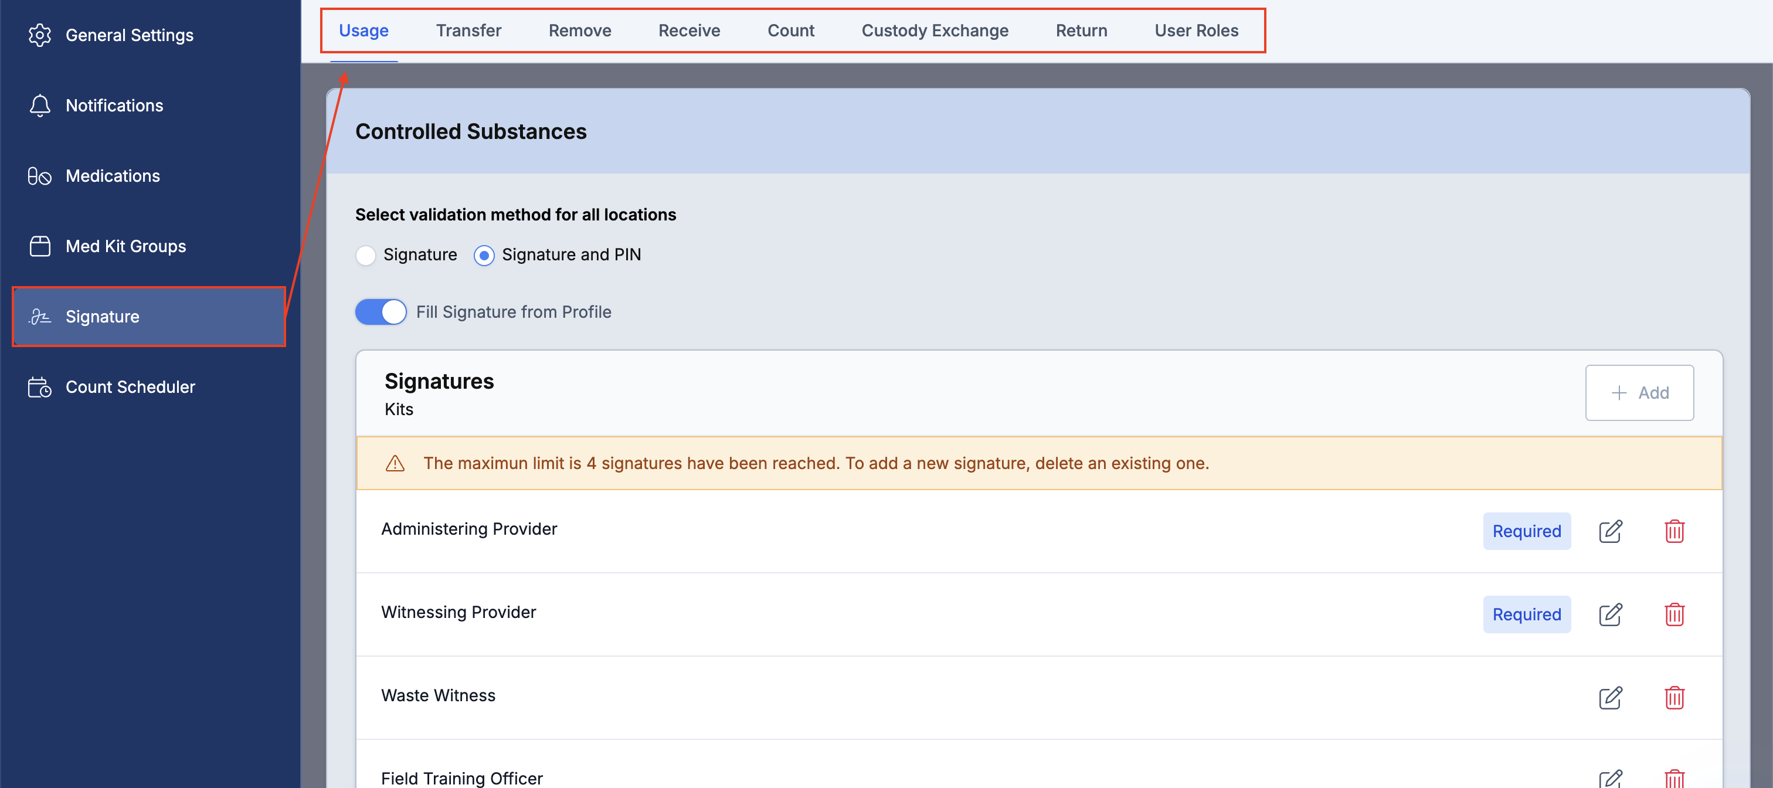Screen dimensions: 1773x788
Task: Switch to the Return tab
Action: [x=1081, y=31]
